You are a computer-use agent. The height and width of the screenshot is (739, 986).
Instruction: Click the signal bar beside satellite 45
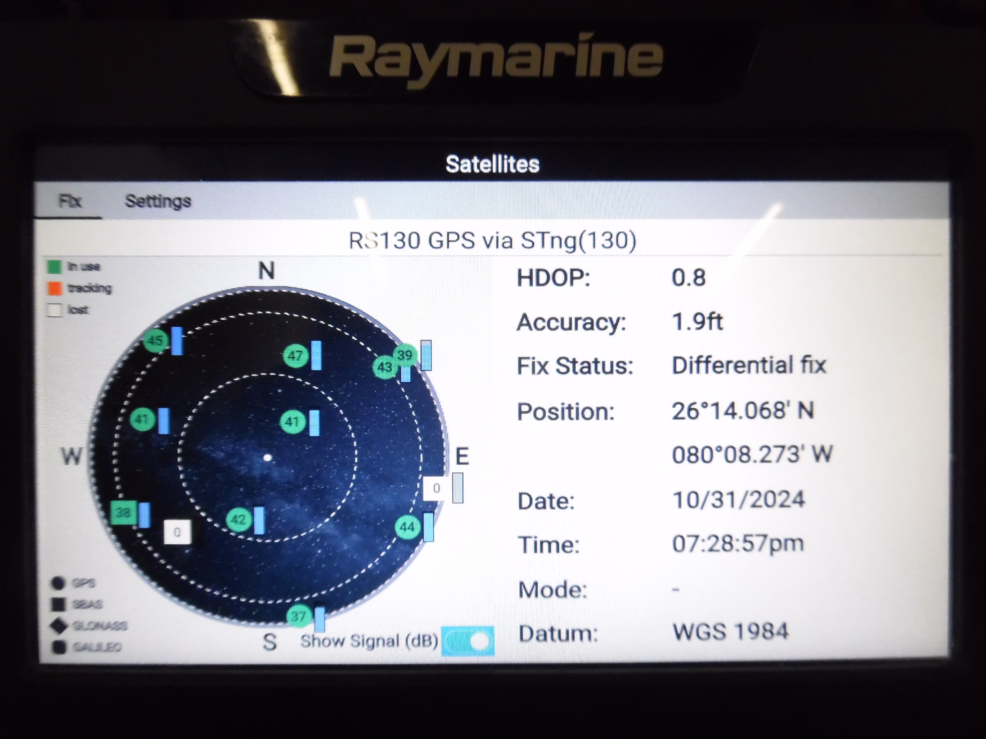tap(177, 341)
